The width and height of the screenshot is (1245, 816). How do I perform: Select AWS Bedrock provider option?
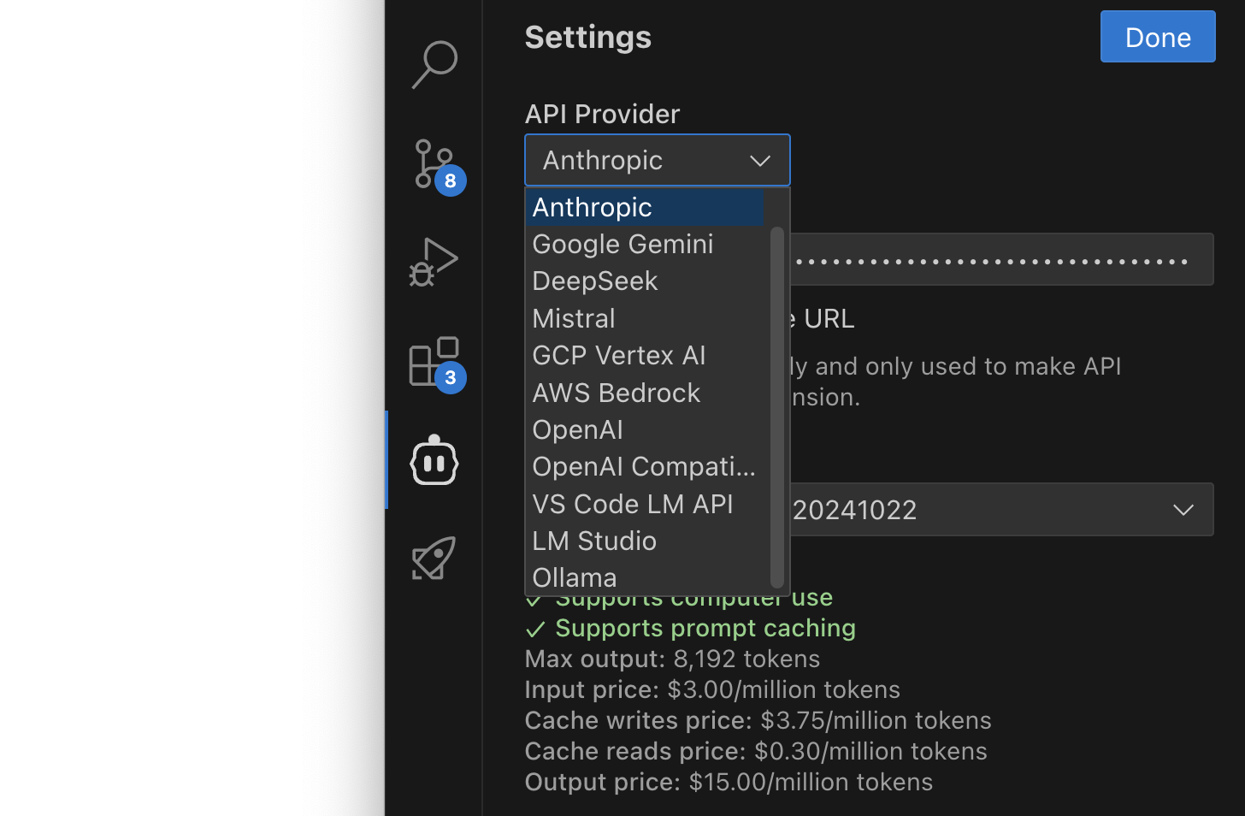616,393
